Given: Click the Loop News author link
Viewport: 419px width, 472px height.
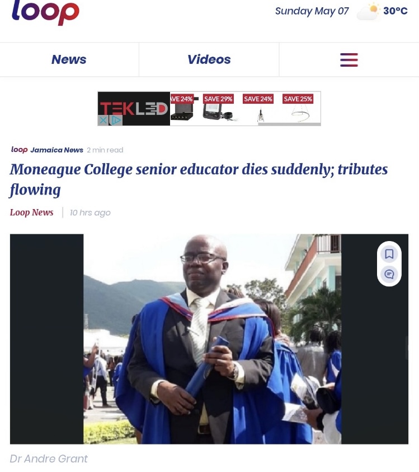Looking at the screenshot, I should pos(31,212).
